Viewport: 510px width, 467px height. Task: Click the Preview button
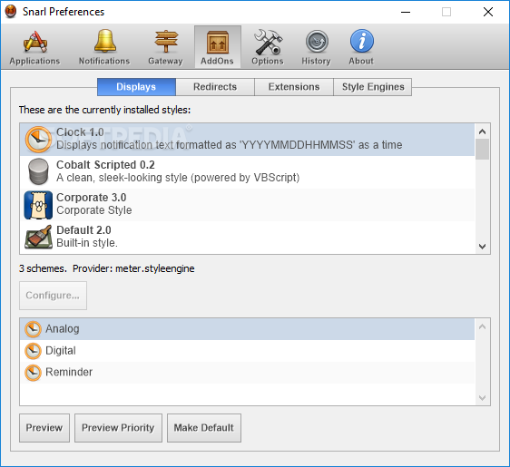point(44,428)
